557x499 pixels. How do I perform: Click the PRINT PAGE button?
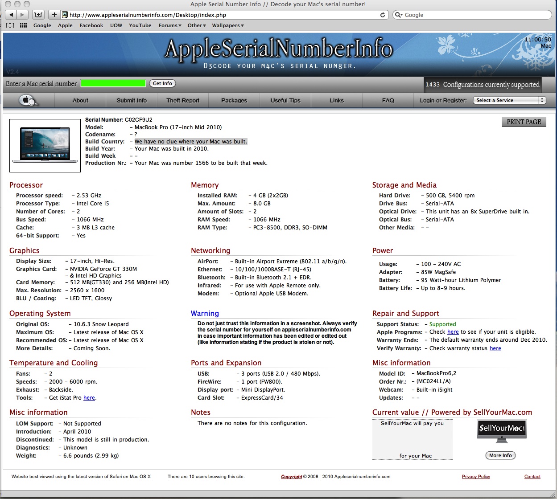524,122
